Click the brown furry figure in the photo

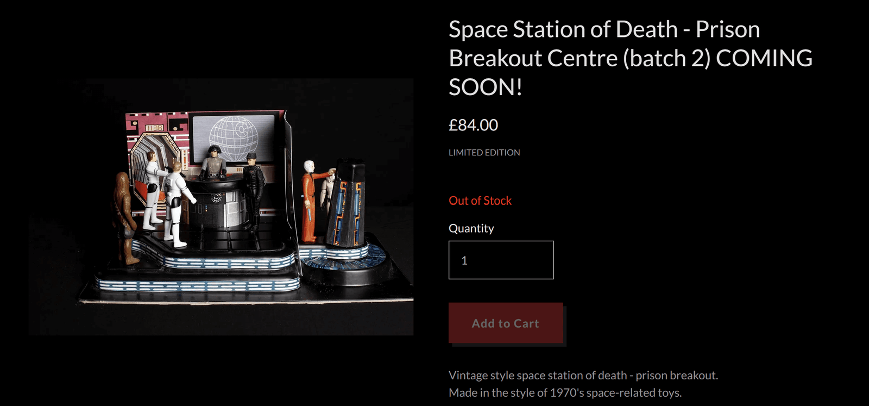[124, 217]
